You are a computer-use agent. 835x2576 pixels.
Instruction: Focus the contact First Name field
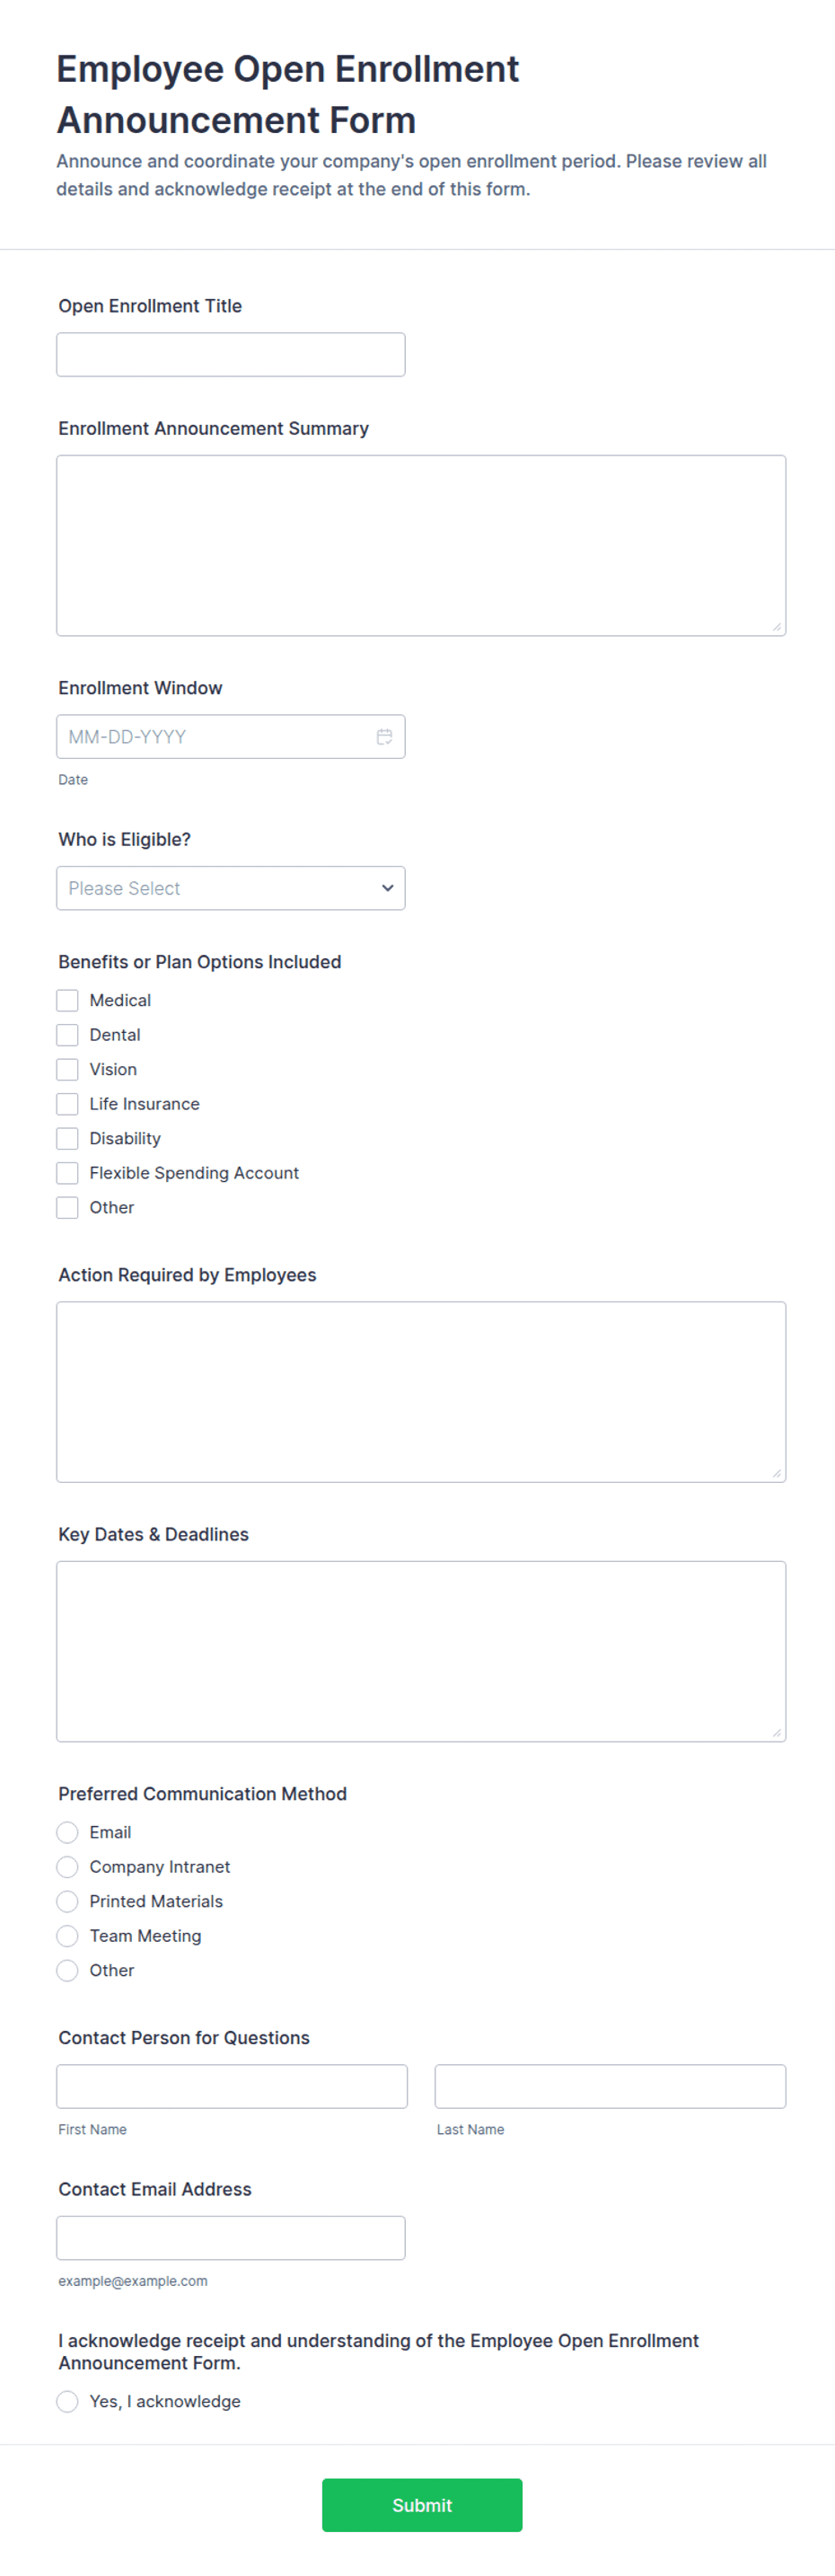point(232,2087)
